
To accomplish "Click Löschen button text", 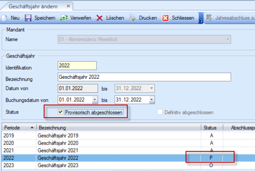I will point(115,18).
